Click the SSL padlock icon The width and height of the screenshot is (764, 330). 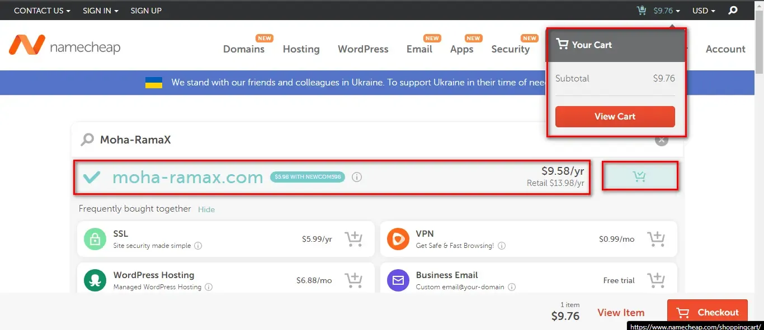point(95,239)
